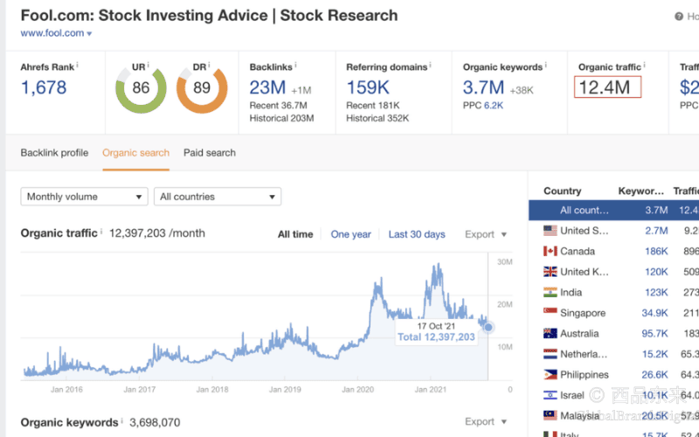Image resolution: width=699 pixels, height=437 pixels.
Task: Click United States keywords value 2.7M
Action: [656, 231]
